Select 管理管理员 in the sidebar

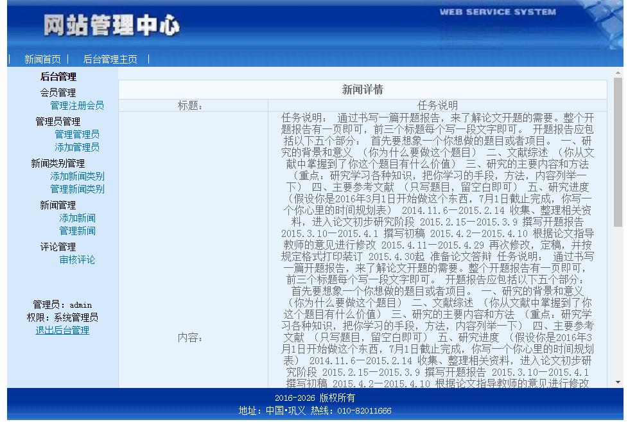pos(78,134)
